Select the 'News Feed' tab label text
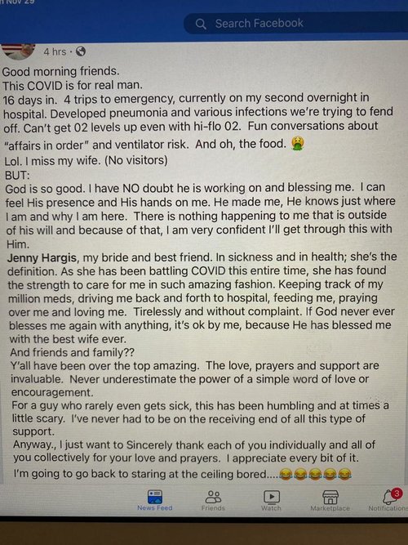The image size is (408, 545). (x=155, y=507)
